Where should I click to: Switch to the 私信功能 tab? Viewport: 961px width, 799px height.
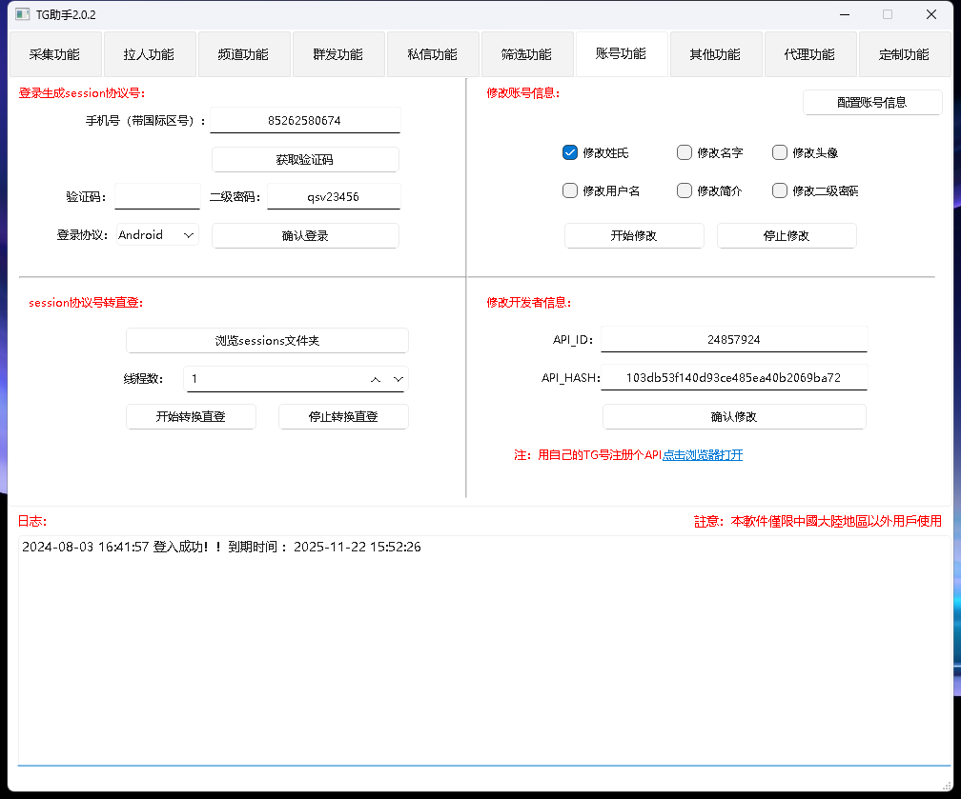(432, 54)
